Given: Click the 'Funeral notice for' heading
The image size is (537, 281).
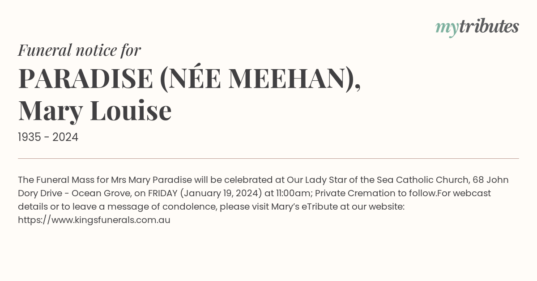Looking at the screenshot, I should [79, 50].
